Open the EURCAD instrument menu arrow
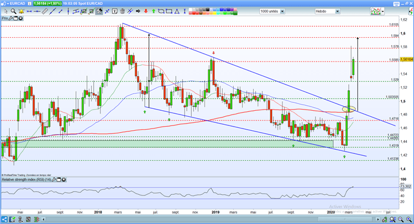 coord(8,4)
